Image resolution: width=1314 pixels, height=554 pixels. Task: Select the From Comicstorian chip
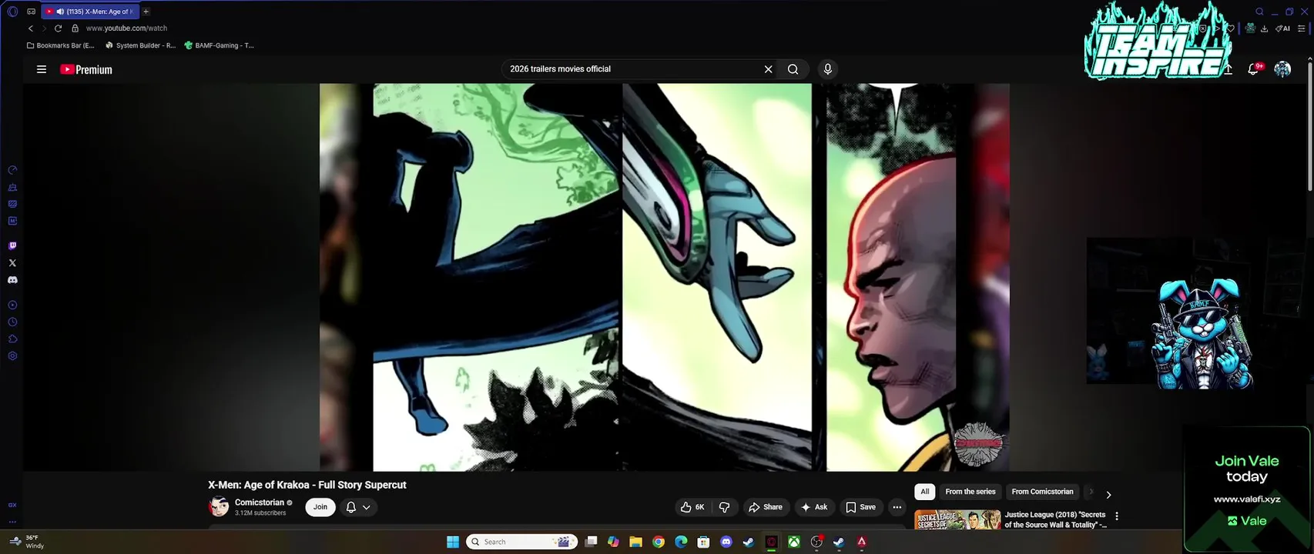pos(1042,492)
